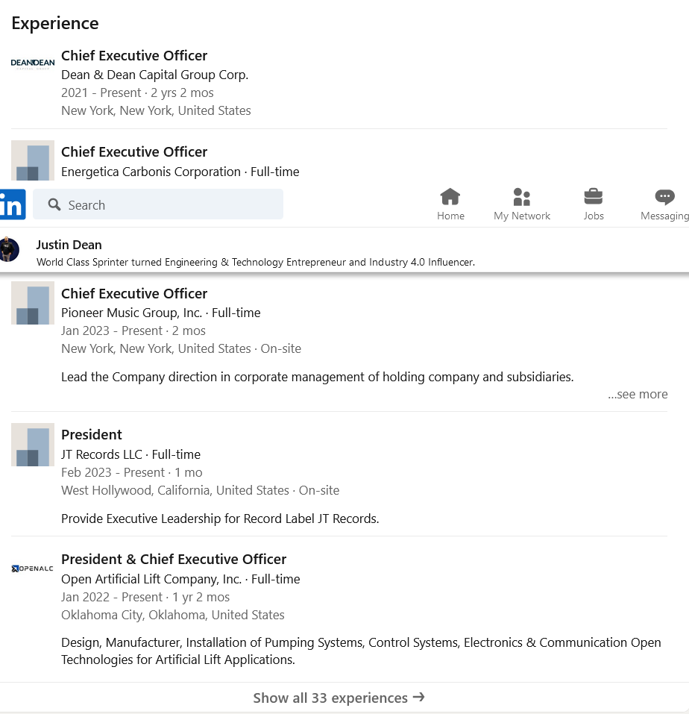Click Chief Executive Officer title at Dean & Dean

(134, 55)
